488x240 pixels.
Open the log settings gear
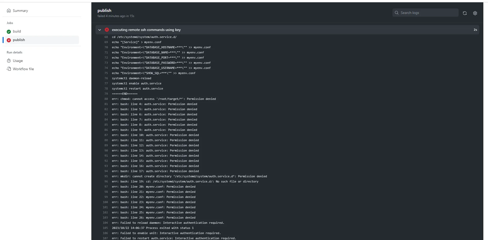pyautogui.click(x=475, y=13)
